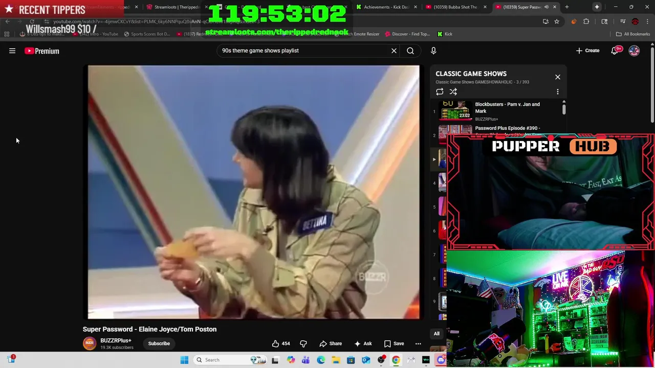Screen dimensions: 655x368
Task: Click the Super Password video player
Action: point(254,192)
